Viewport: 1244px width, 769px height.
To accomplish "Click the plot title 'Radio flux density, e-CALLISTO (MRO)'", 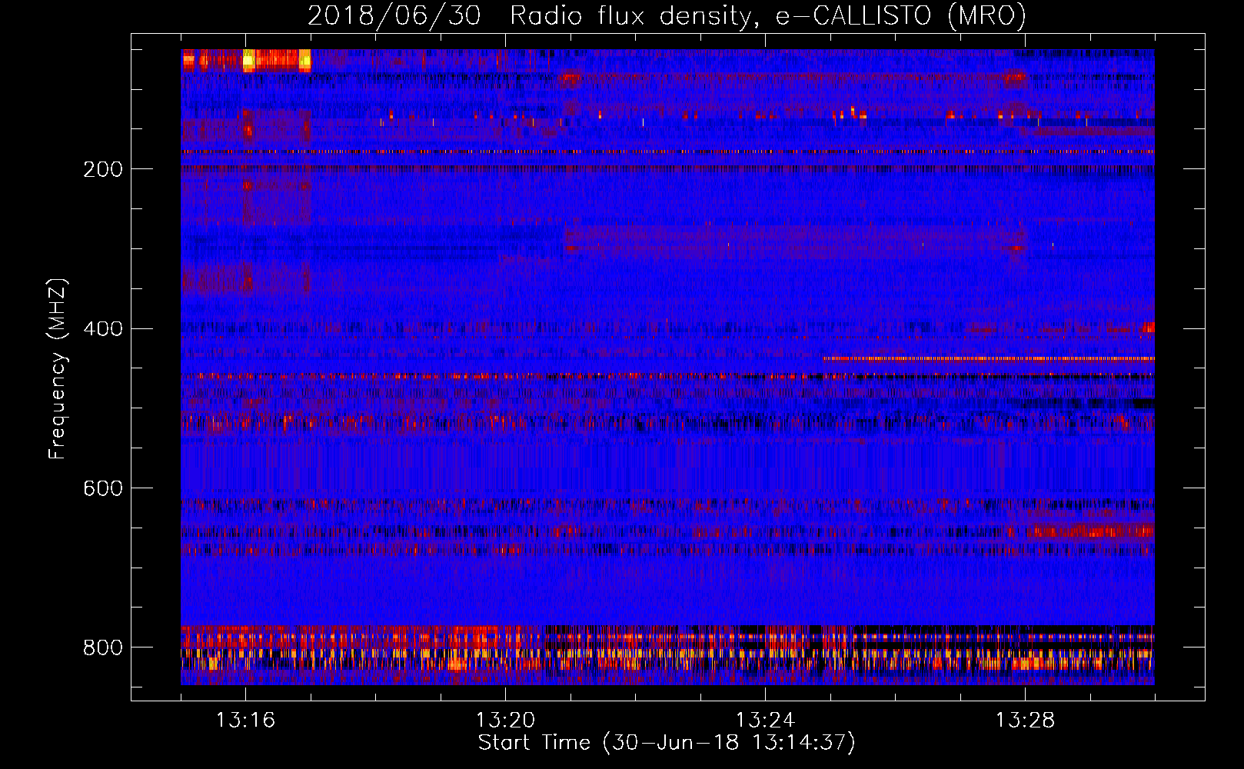I will [768, 15].
